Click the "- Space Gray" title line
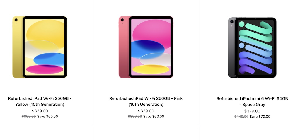 [252, 105]
